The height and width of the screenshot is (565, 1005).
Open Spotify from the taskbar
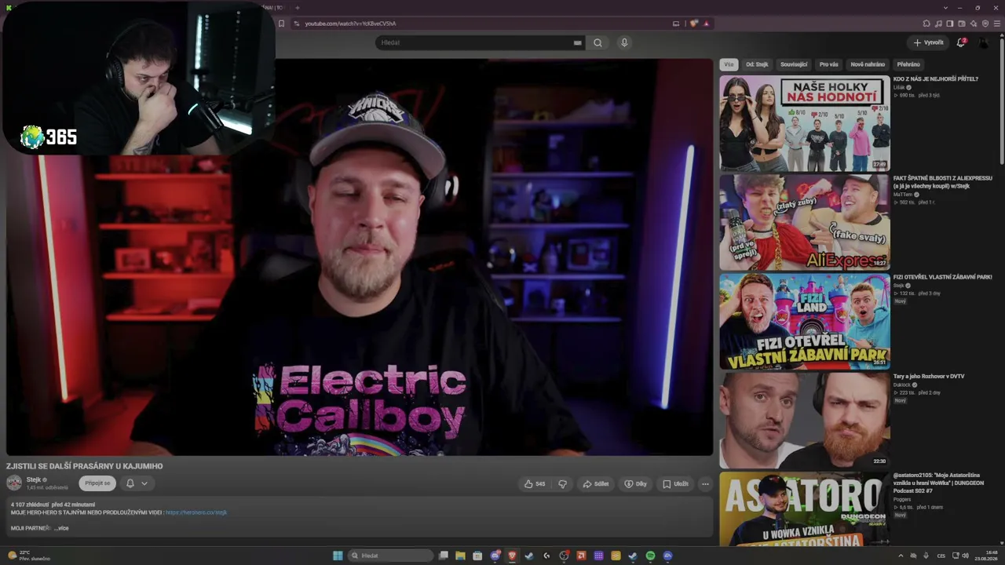650,556
